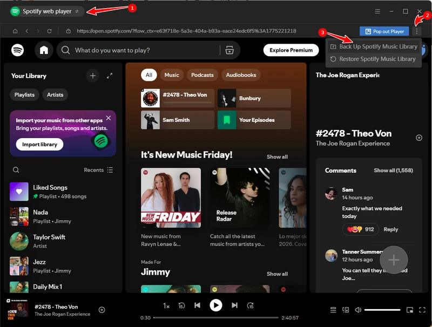Go back with the left arrow
Viewport: 432px width, 327px height.
[26, 31]
